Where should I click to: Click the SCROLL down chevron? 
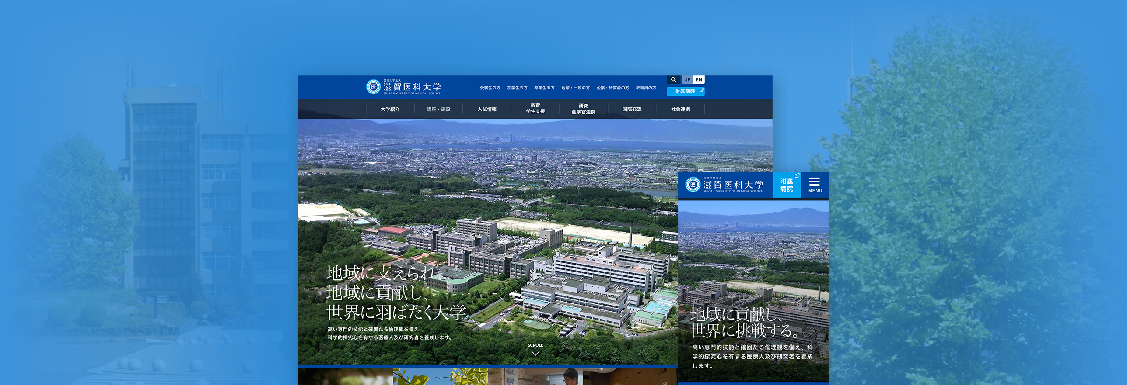click(535, 353)
